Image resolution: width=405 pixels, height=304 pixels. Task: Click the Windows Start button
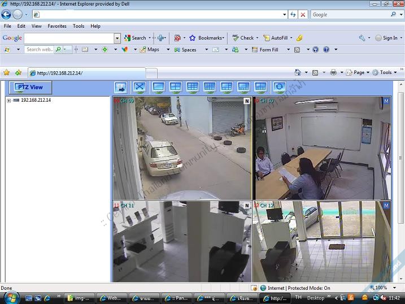[11, 297]
